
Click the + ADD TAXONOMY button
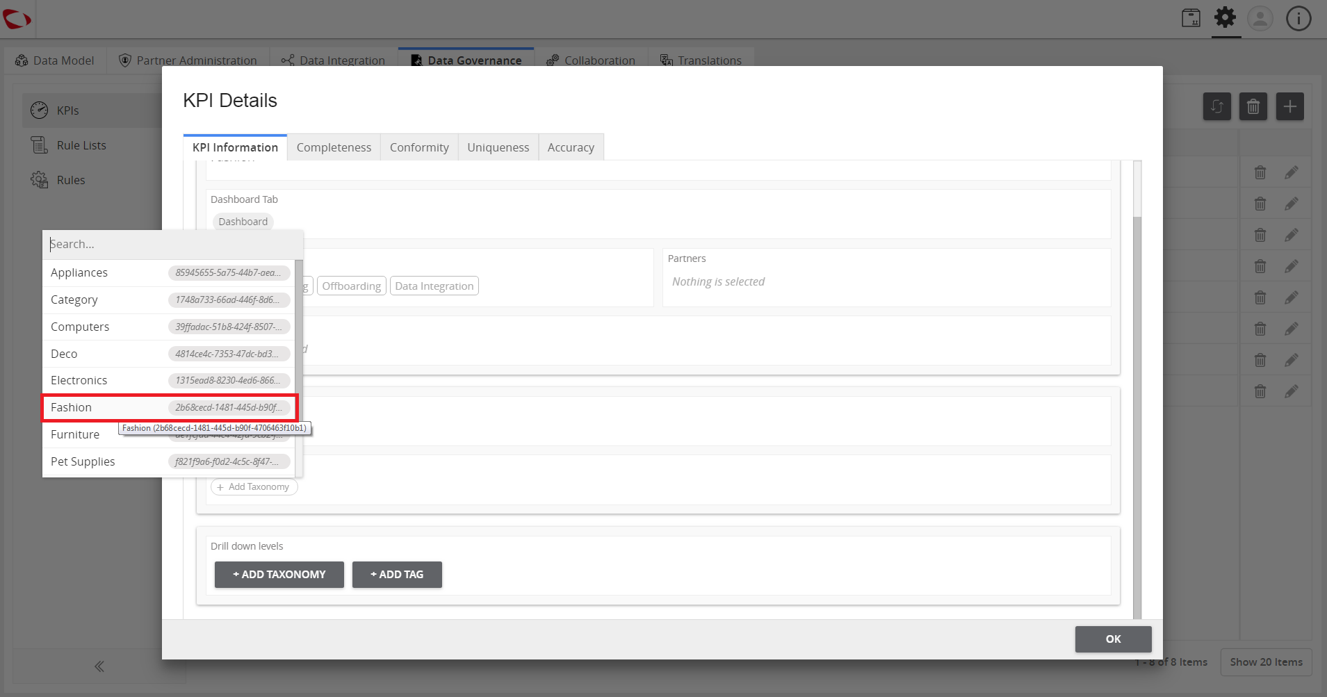pyautogui.click(x=279, y=575)
